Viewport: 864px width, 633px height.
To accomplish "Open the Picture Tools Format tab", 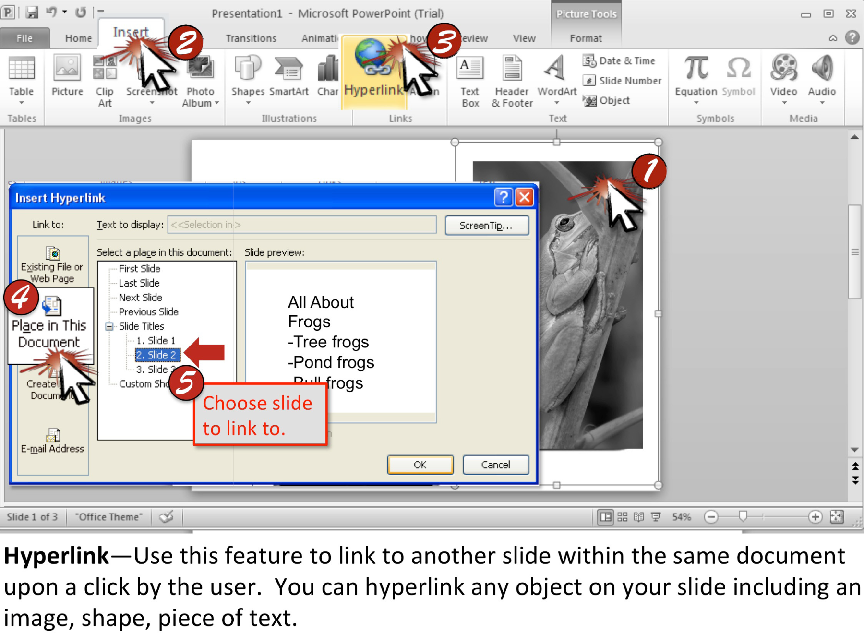I will tap(586, 38).
